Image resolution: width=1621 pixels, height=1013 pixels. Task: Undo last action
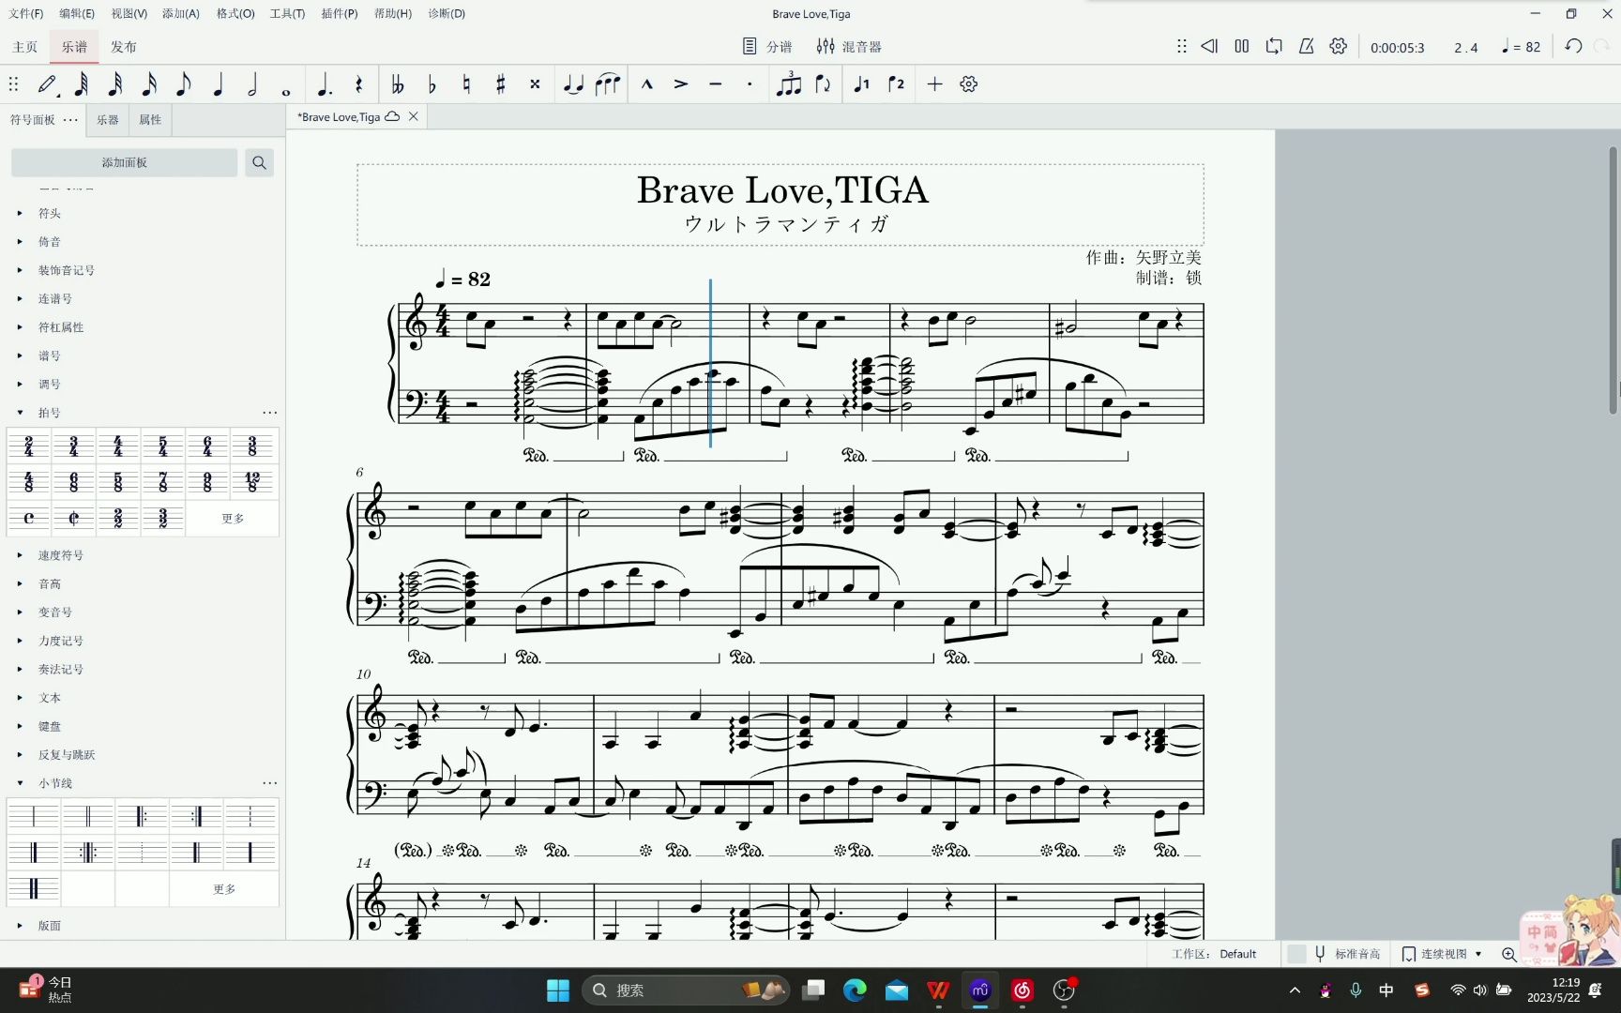point(1573,46)
